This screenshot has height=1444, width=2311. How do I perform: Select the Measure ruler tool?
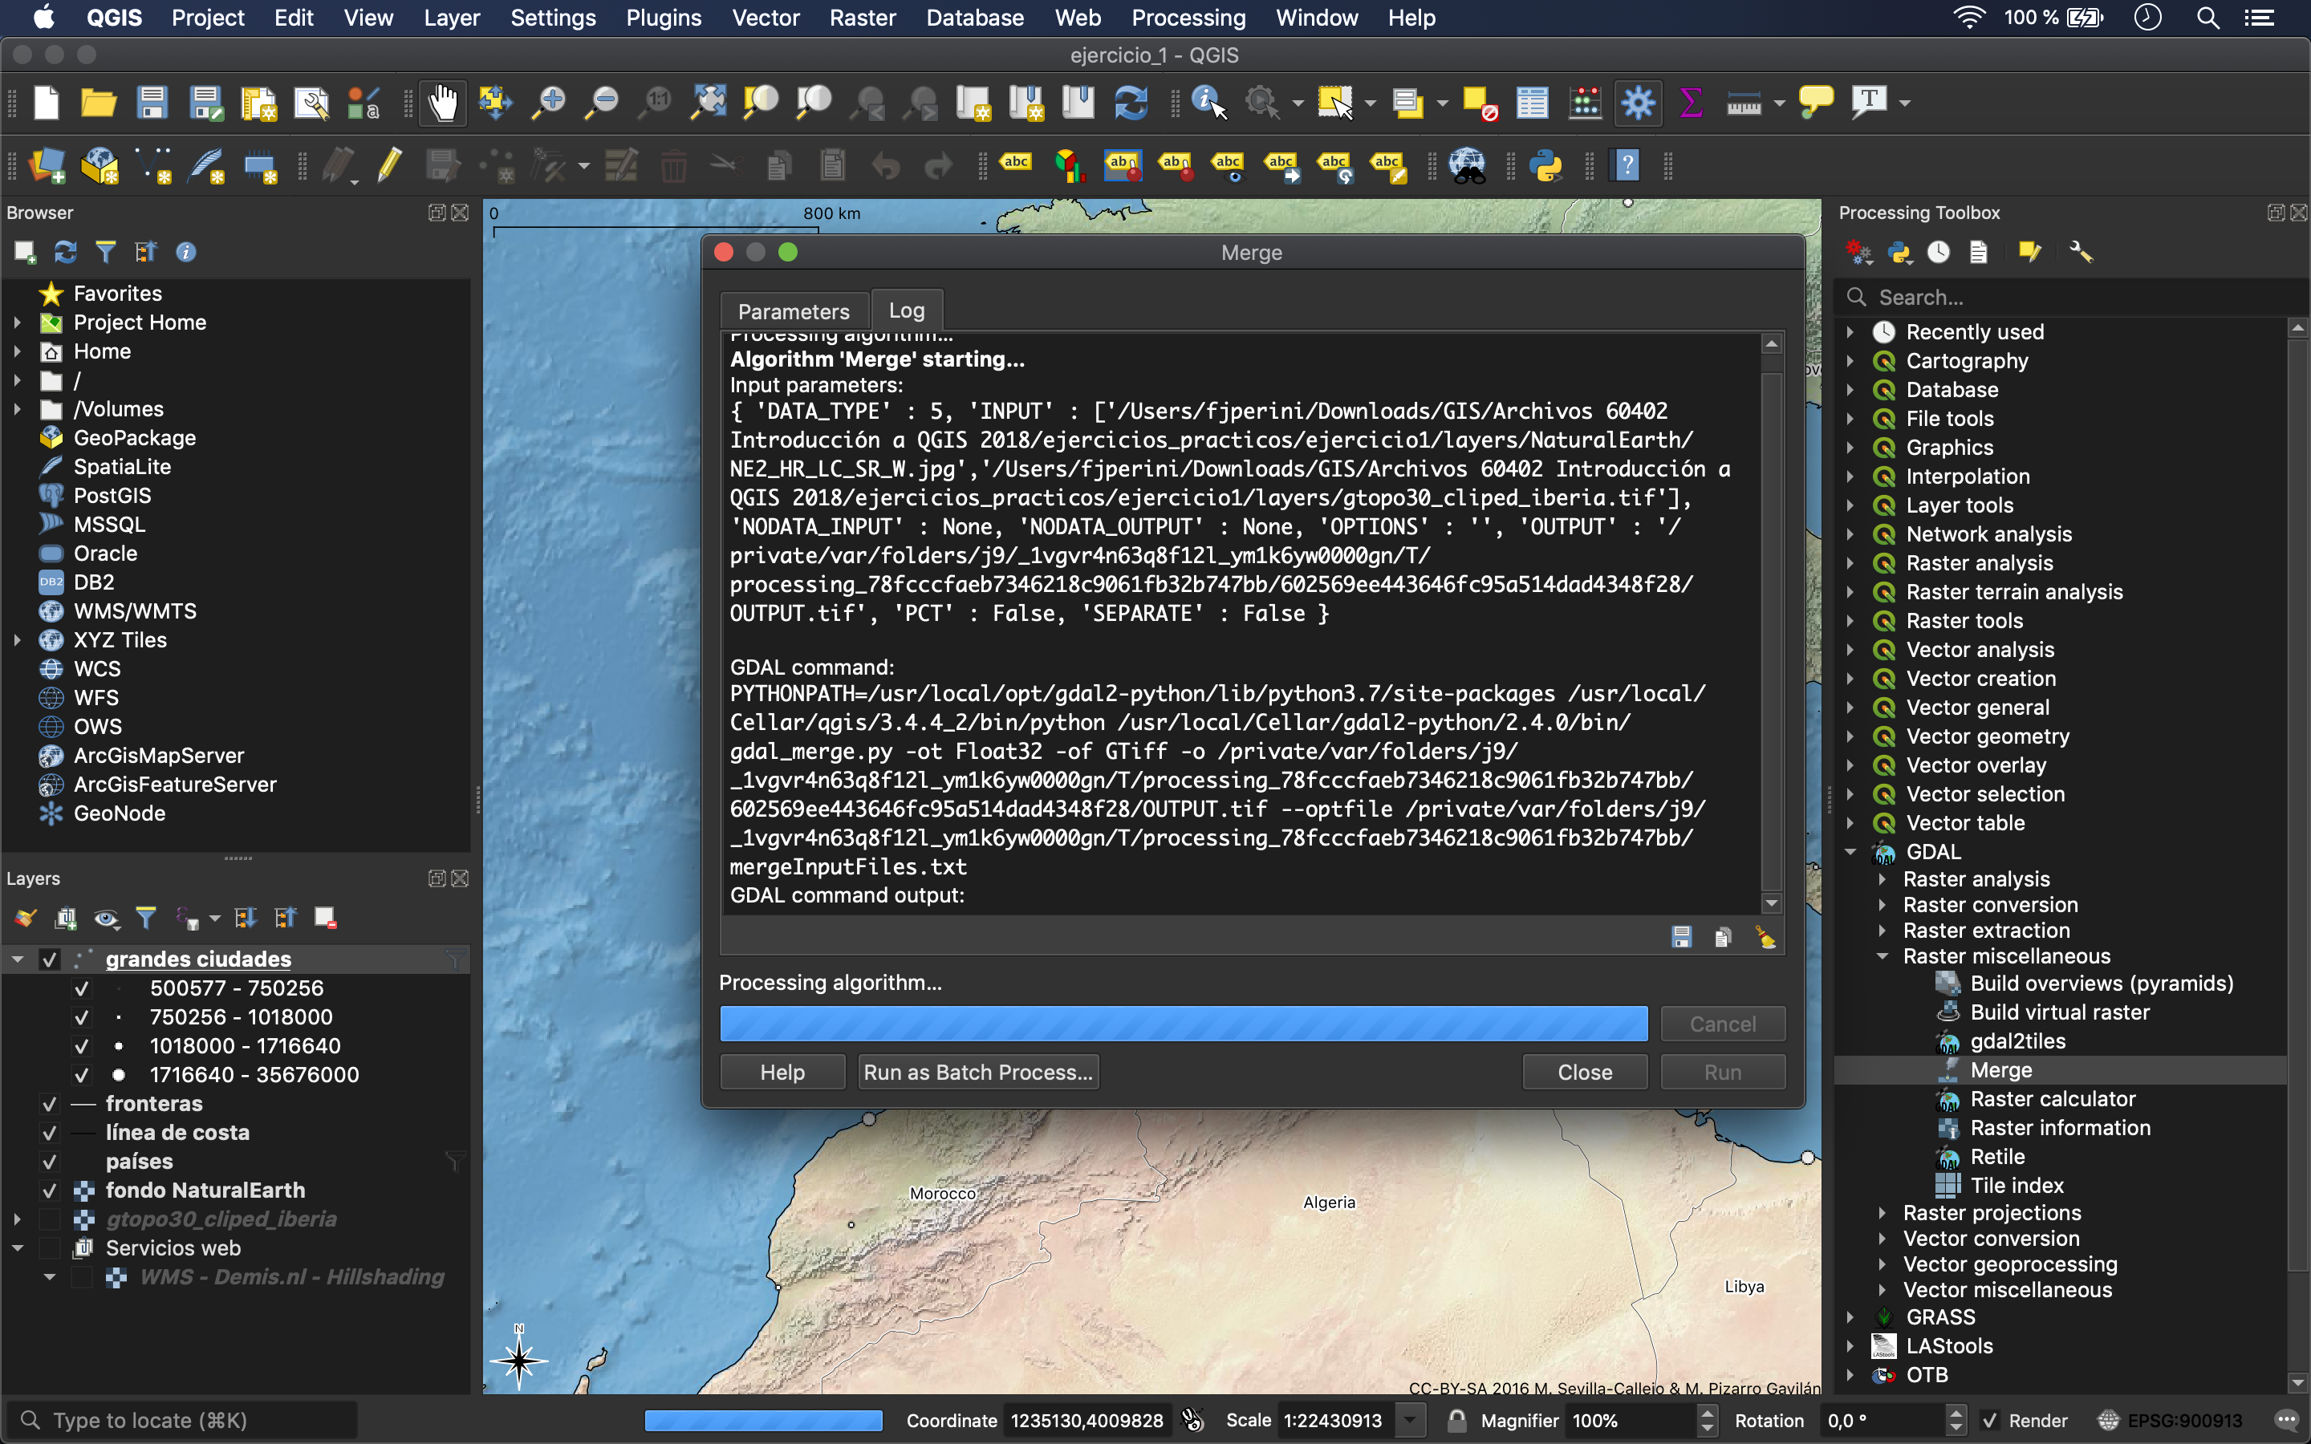coord(1744,102)
